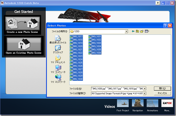Open recent files shortcut in places bar
The image size is (176, 116).
58,39
